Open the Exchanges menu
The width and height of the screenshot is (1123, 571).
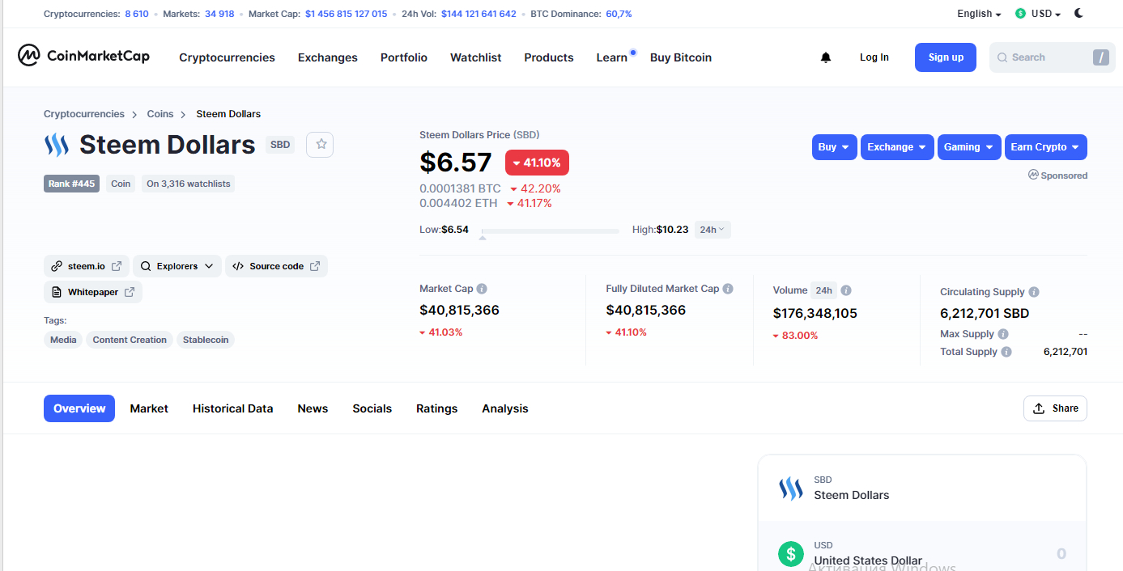328,57
